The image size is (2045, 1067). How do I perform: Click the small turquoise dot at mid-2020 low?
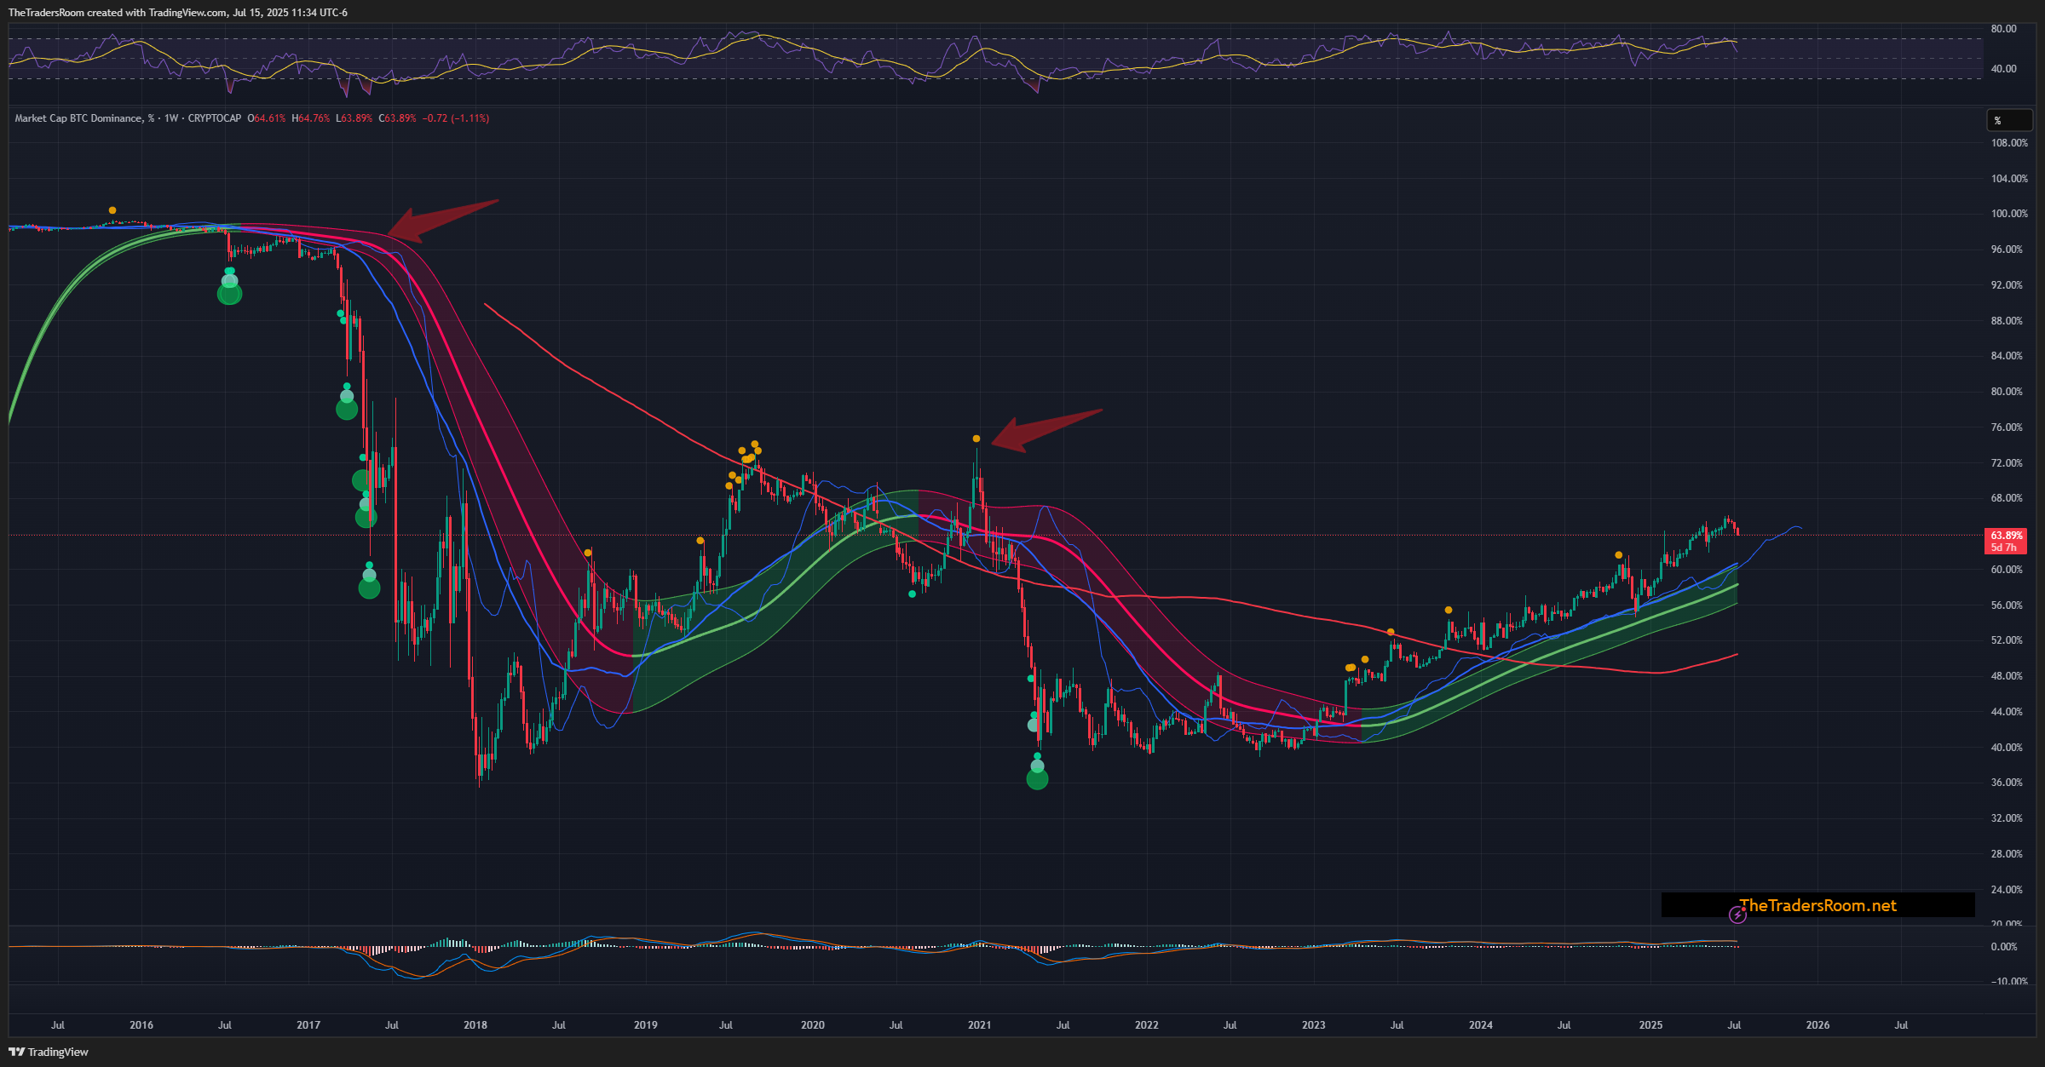[x=913, y=594]
